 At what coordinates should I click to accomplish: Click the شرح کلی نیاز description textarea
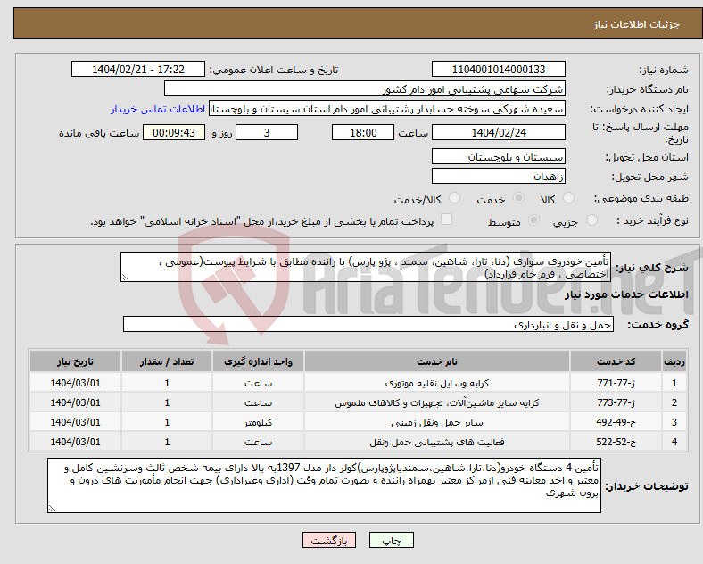click(366, 267)
